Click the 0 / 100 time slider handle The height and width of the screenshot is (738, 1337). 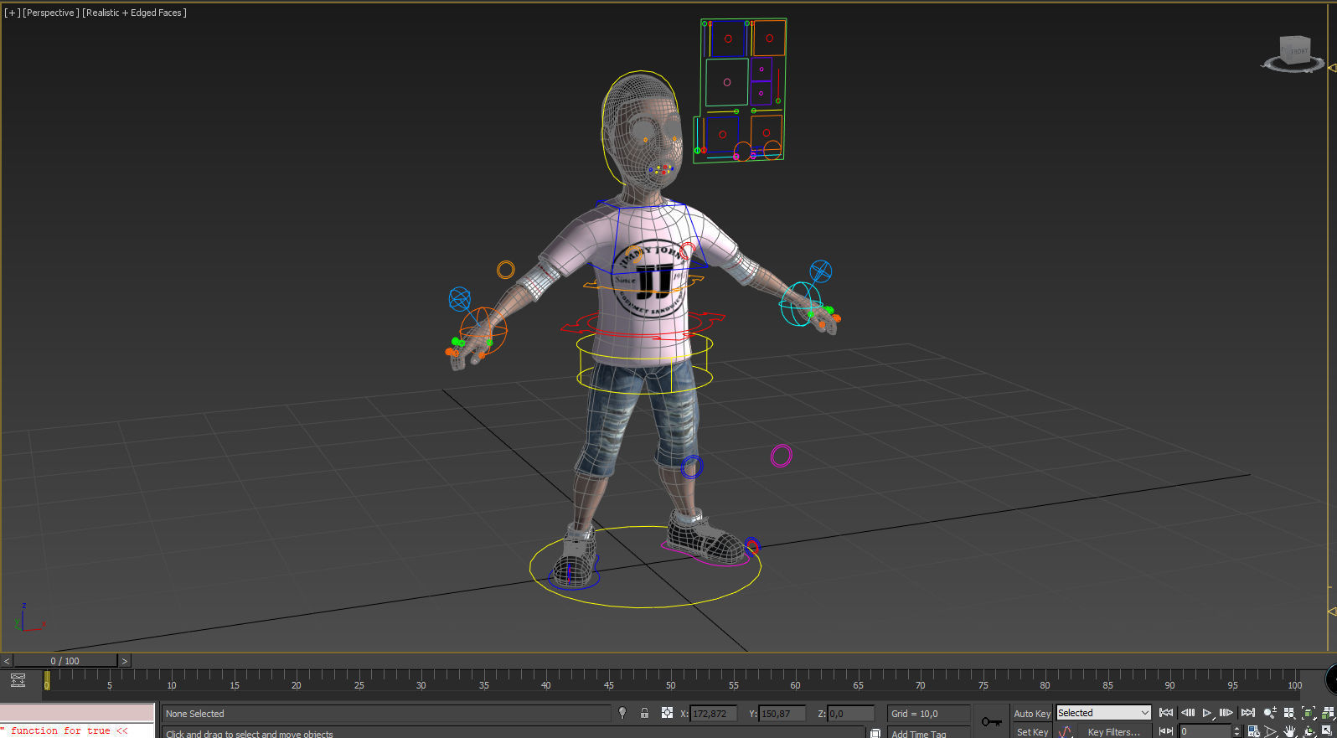pyautogui.click(x=65, y=661)
